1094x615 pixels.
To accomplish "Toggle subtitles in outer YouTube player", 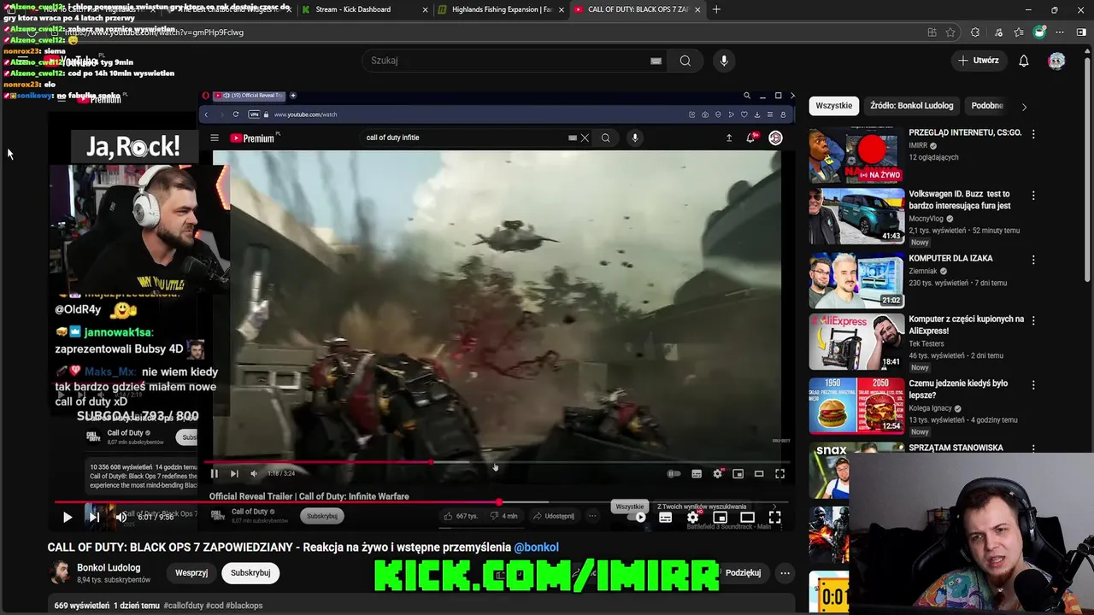I will click(x=666, y=517).
